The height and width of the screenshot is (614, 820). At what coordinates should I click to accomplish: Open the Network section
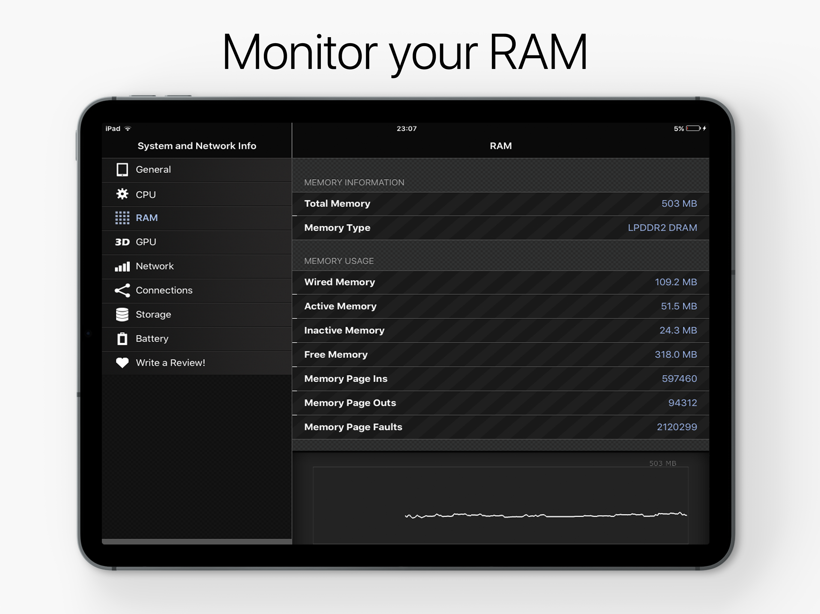pyautogui.click(x=155, y=266)
